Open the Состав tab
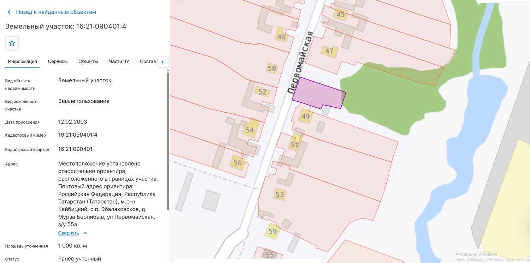Image resolution: width=530 pixels, height=263 pixels. pos(148,61)
